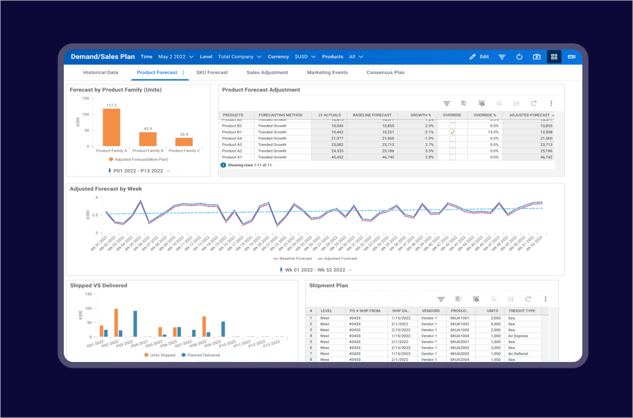
Task: Click the add-row icon in Shipment Plan toolbar
Action: point(476,299)
